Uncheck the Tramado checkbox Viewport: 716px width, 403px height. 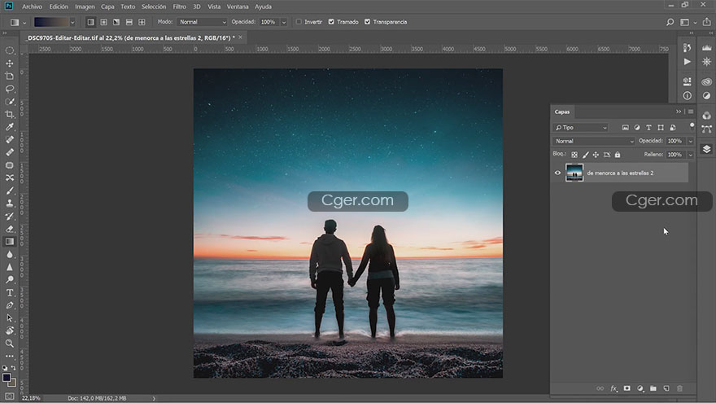coord(331,22)
